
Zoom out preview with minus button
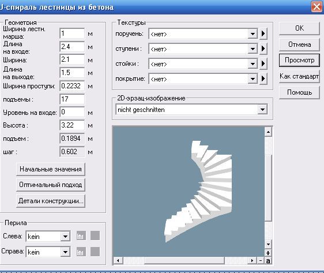261,261
